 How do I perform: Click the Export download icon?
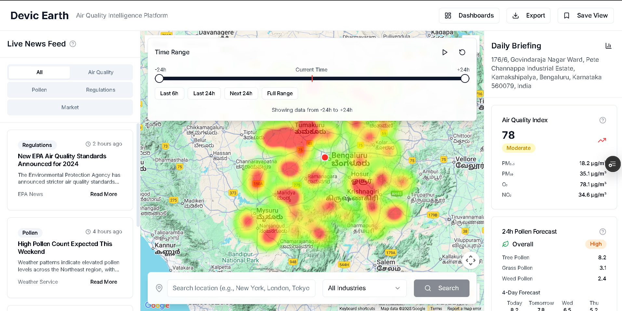coord(515,16)
